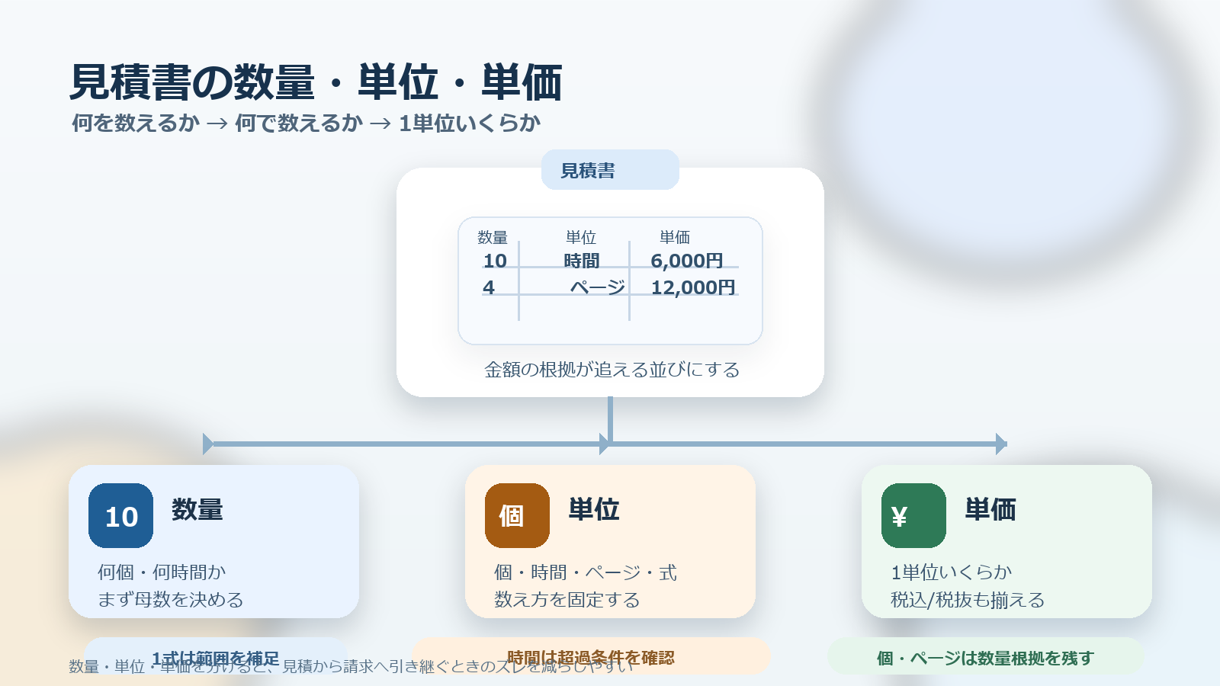Click the ページ unit cell
The height and width of the screenshot is (686, 1220).
point(598,287)
